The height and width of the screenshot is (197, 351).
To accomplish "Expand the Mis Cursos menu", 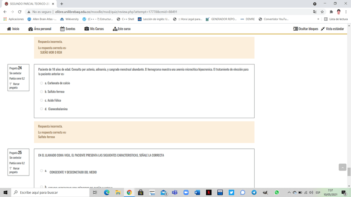I will 94,29.
